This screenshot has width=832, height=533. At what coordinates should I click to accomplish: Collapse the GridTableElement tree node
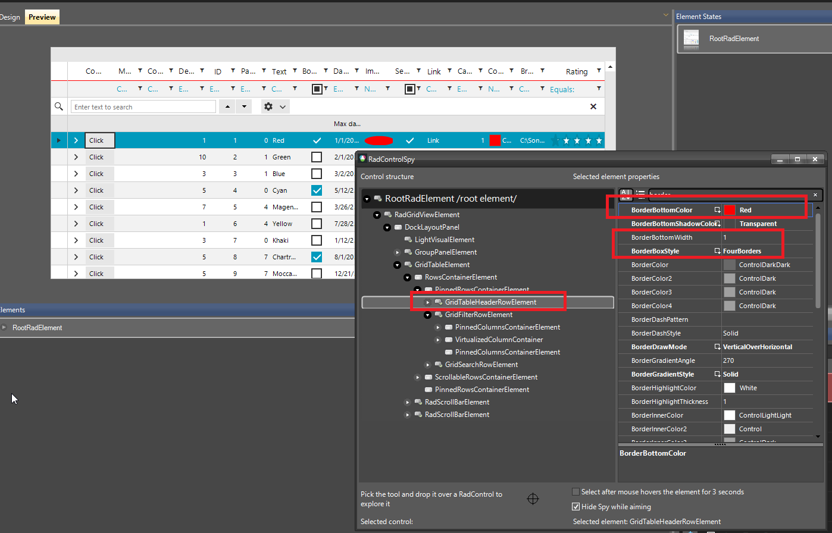(x=397, y=264)
